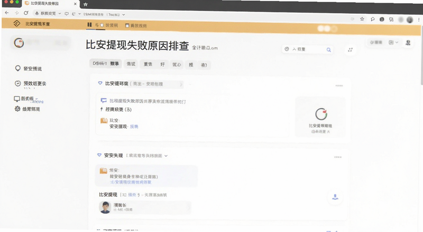Click the browser forward arrow
The image size is (423, 232).
17,13
